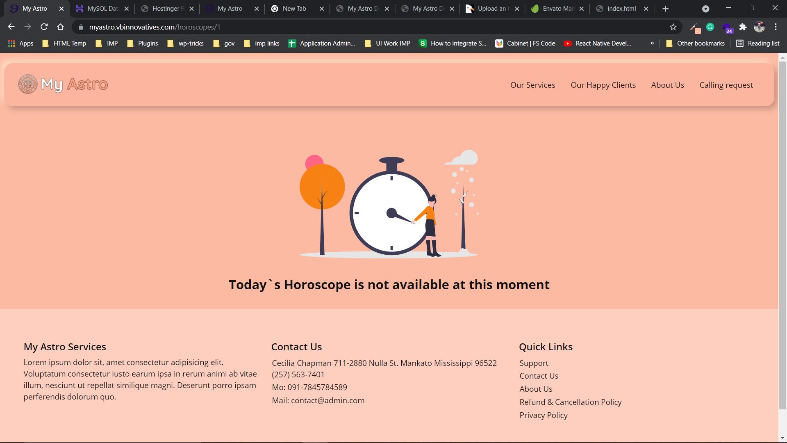
Task: Open the Extensions puzzle icon
Action: [x=743, y=27]
